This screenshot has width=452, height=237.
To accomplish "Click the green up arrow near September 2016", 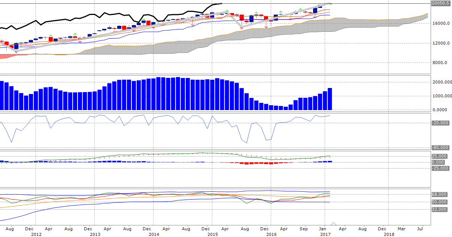I will (300, 9).
